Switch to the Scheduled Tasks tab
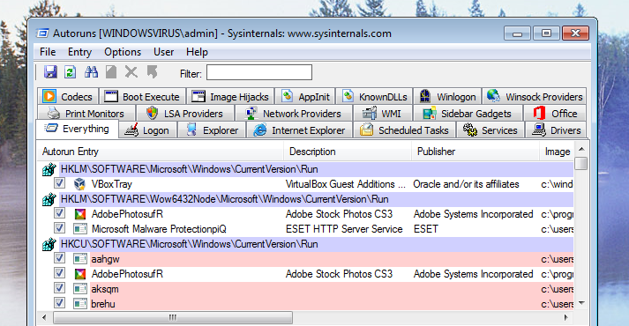Image resolution: width=629 pixels, height=326 pixels. tap(404, 130)
